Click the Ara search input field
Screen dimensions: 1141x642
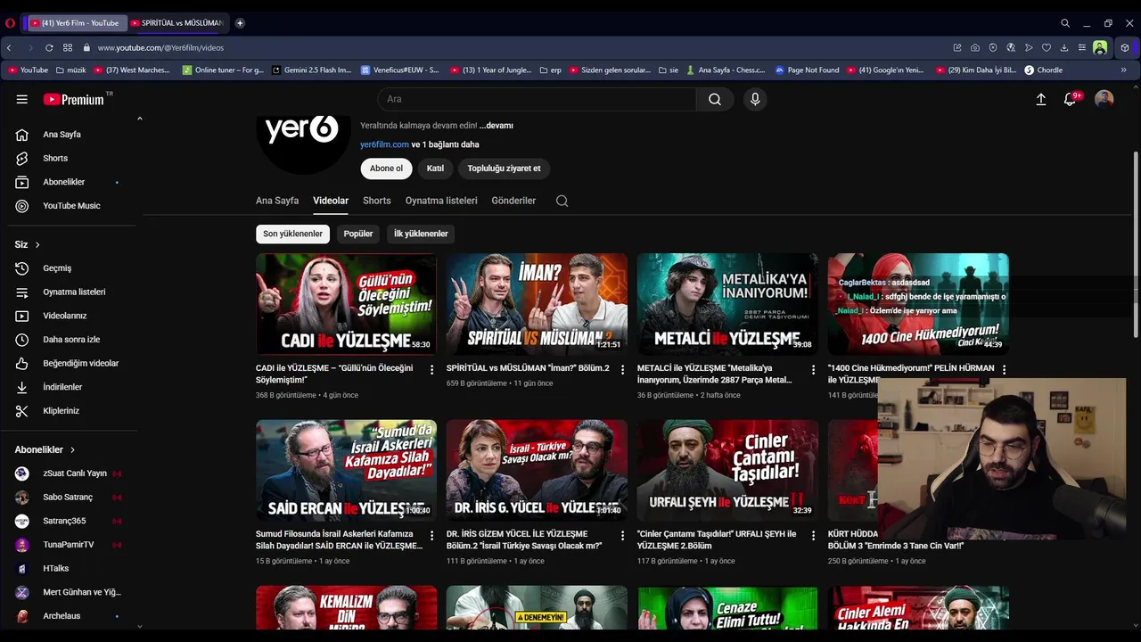pos(538,99)
